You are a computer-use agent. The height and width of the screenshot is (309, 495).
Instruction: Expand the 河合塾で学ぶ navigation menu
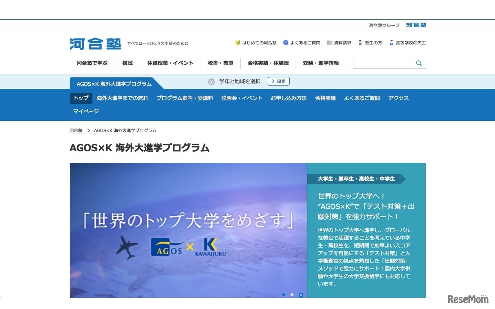[92, 63]
